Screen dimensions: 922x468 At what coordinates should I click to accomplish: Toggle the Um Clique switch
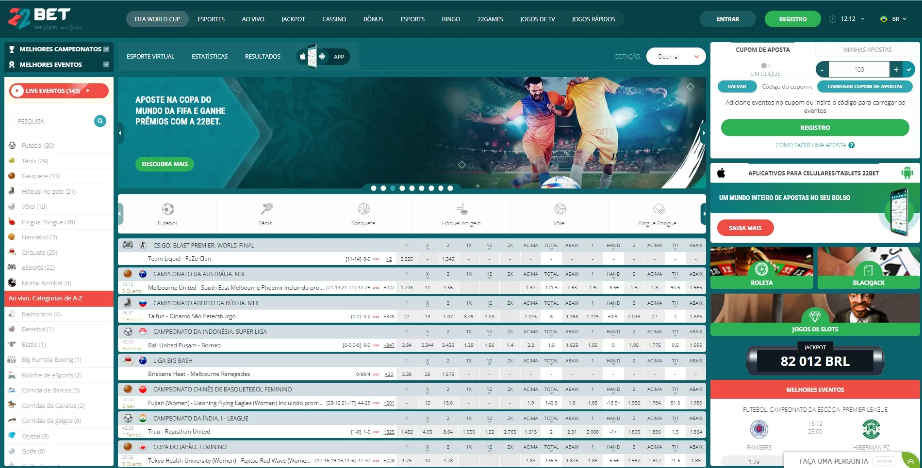pos(765,65)
